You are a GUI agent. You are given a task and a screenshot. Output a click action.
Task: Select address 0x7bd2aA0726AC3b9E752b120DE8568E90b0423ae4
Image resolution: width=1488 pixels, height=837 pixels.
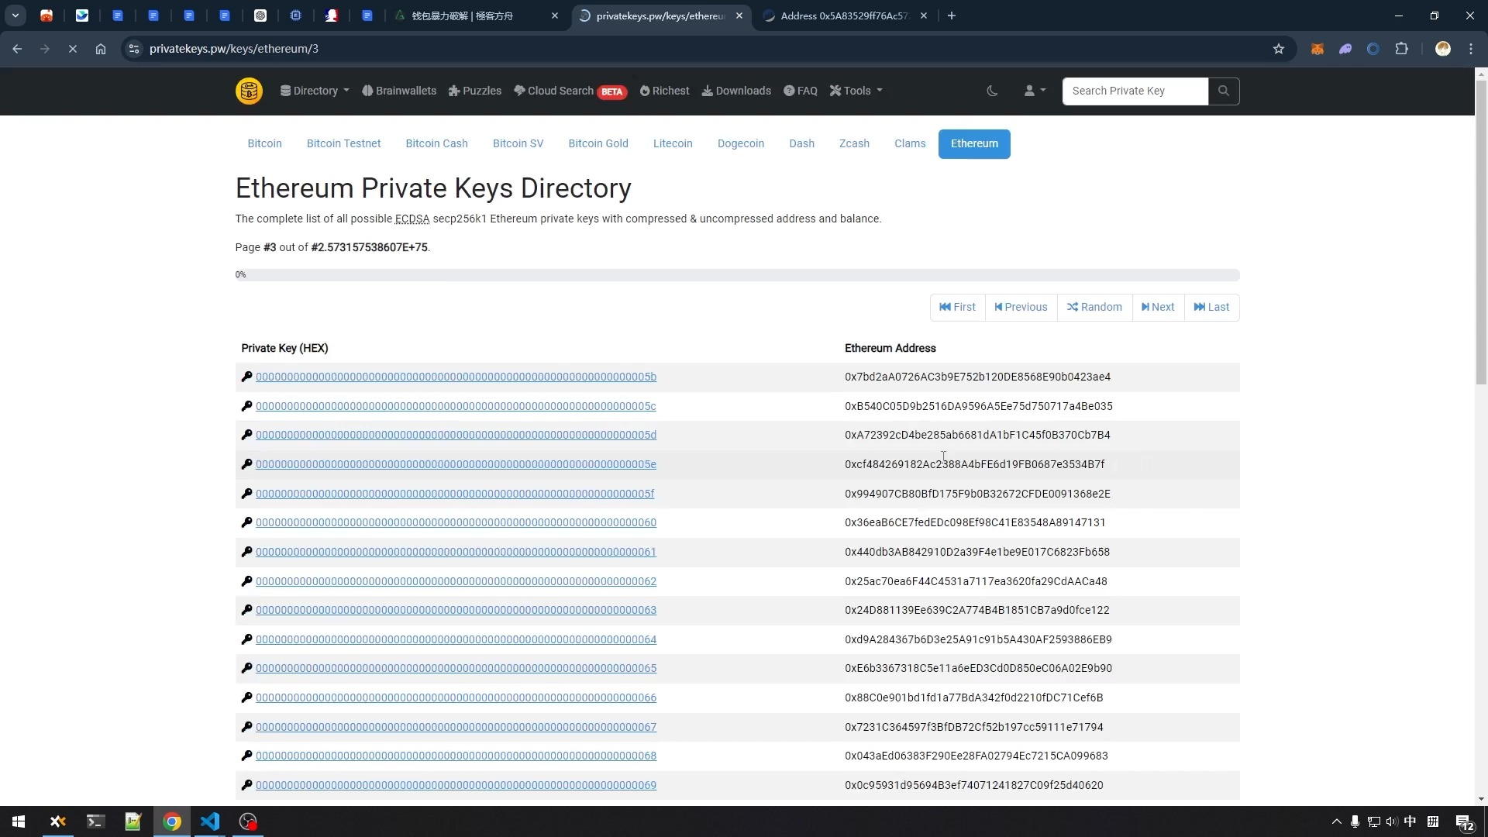[x=977, y=377]
